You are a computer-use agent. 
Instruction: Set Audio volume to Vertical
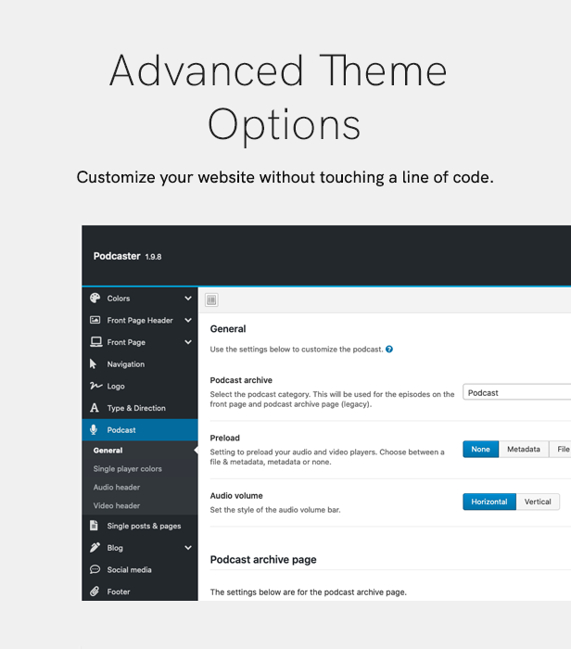pos(538,502)
